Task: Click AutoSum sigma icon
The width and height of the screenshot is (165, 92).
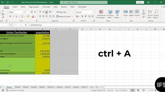Action: pyautogui.click(x=144, y=11)
